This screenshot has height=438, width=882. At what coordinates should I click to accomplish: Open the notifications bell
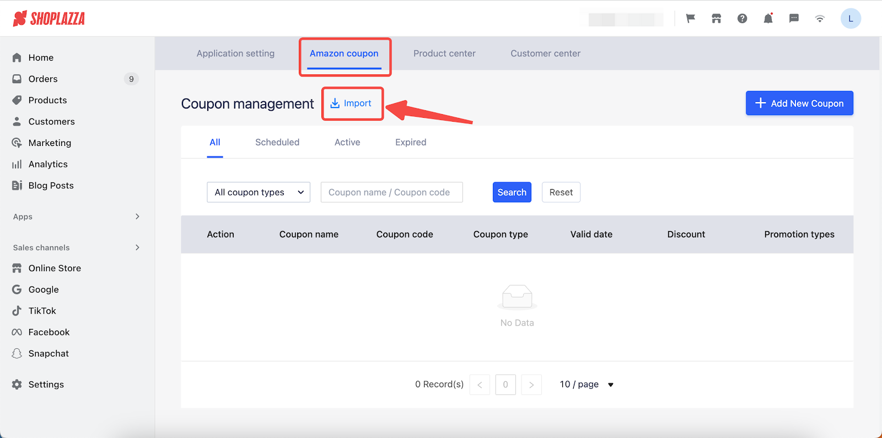[768, 19]
